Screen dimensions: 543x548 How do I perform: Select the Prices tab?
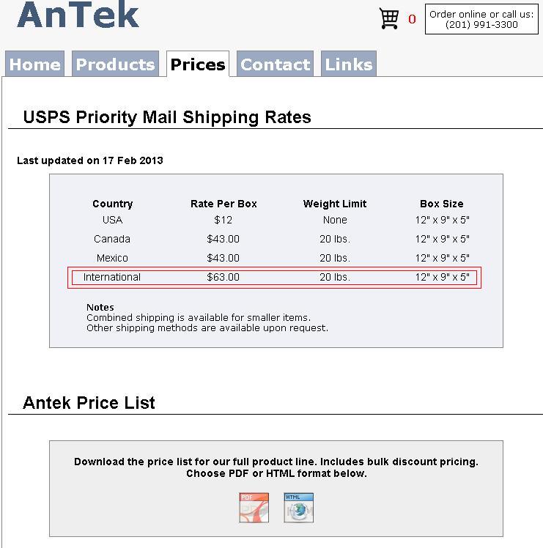197,64
